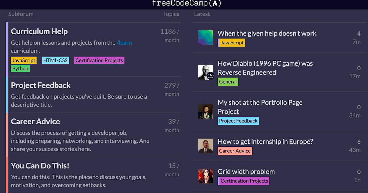Click JavaScript badge on latest topic

[231, 42]
